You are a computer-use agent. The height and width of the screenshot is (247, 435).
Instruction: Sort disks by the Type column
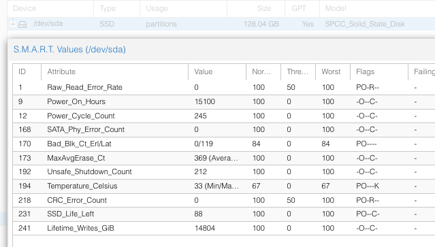(117, 8)
